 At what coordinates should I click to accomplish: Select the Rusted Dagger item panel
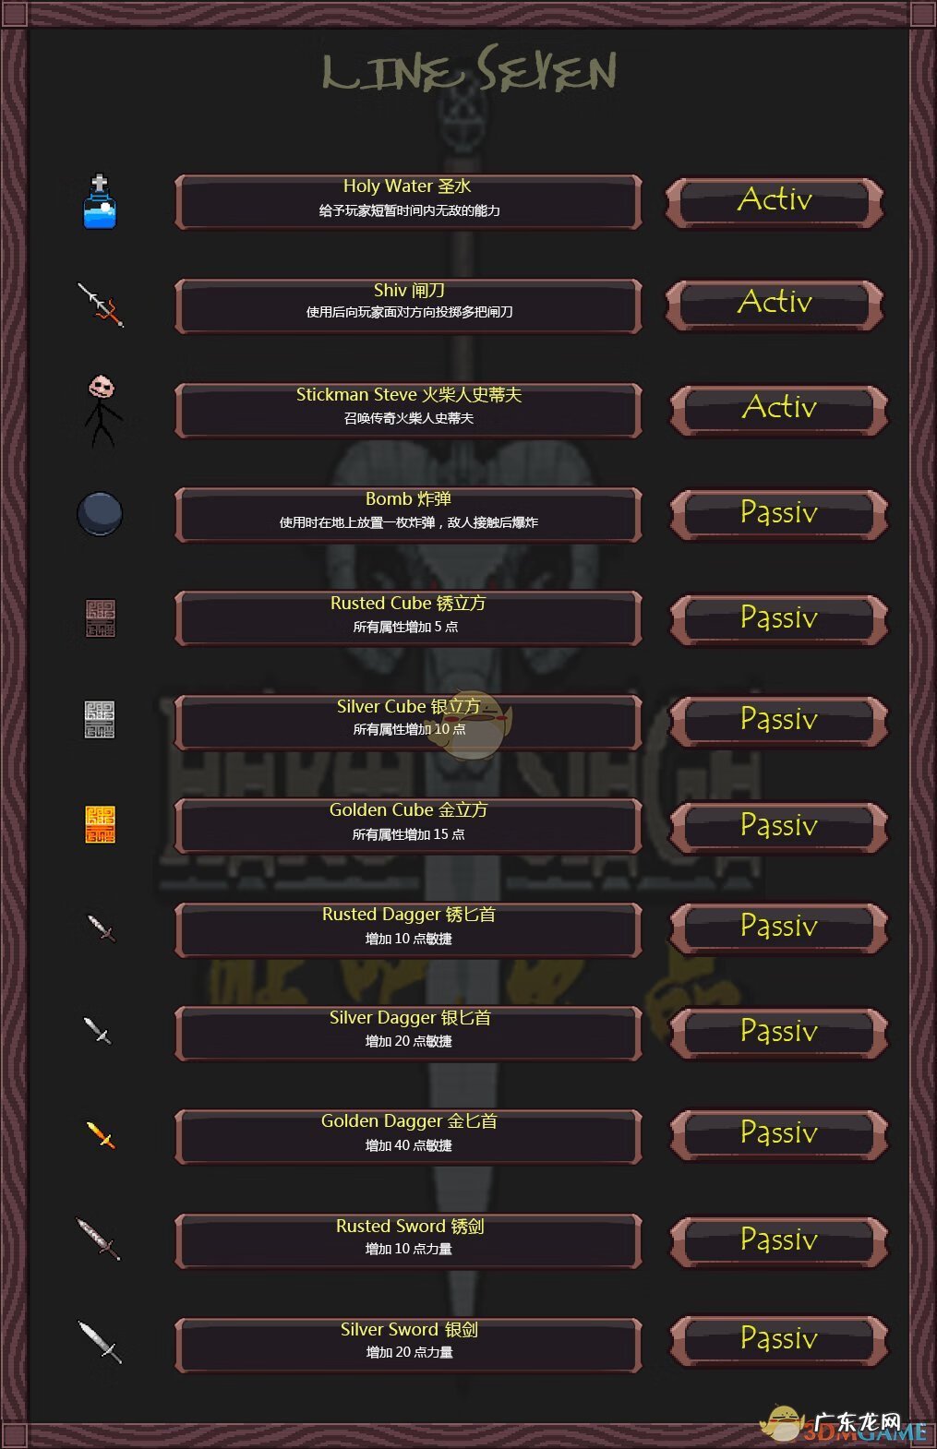[408, 929]
